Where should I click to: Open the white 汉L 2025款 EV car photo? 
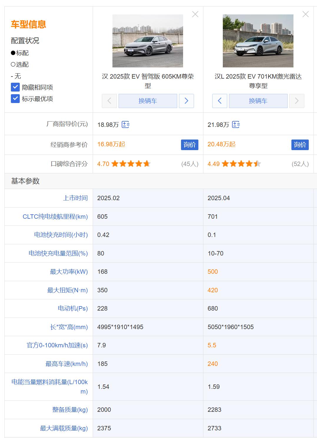[x=258, y=41]
